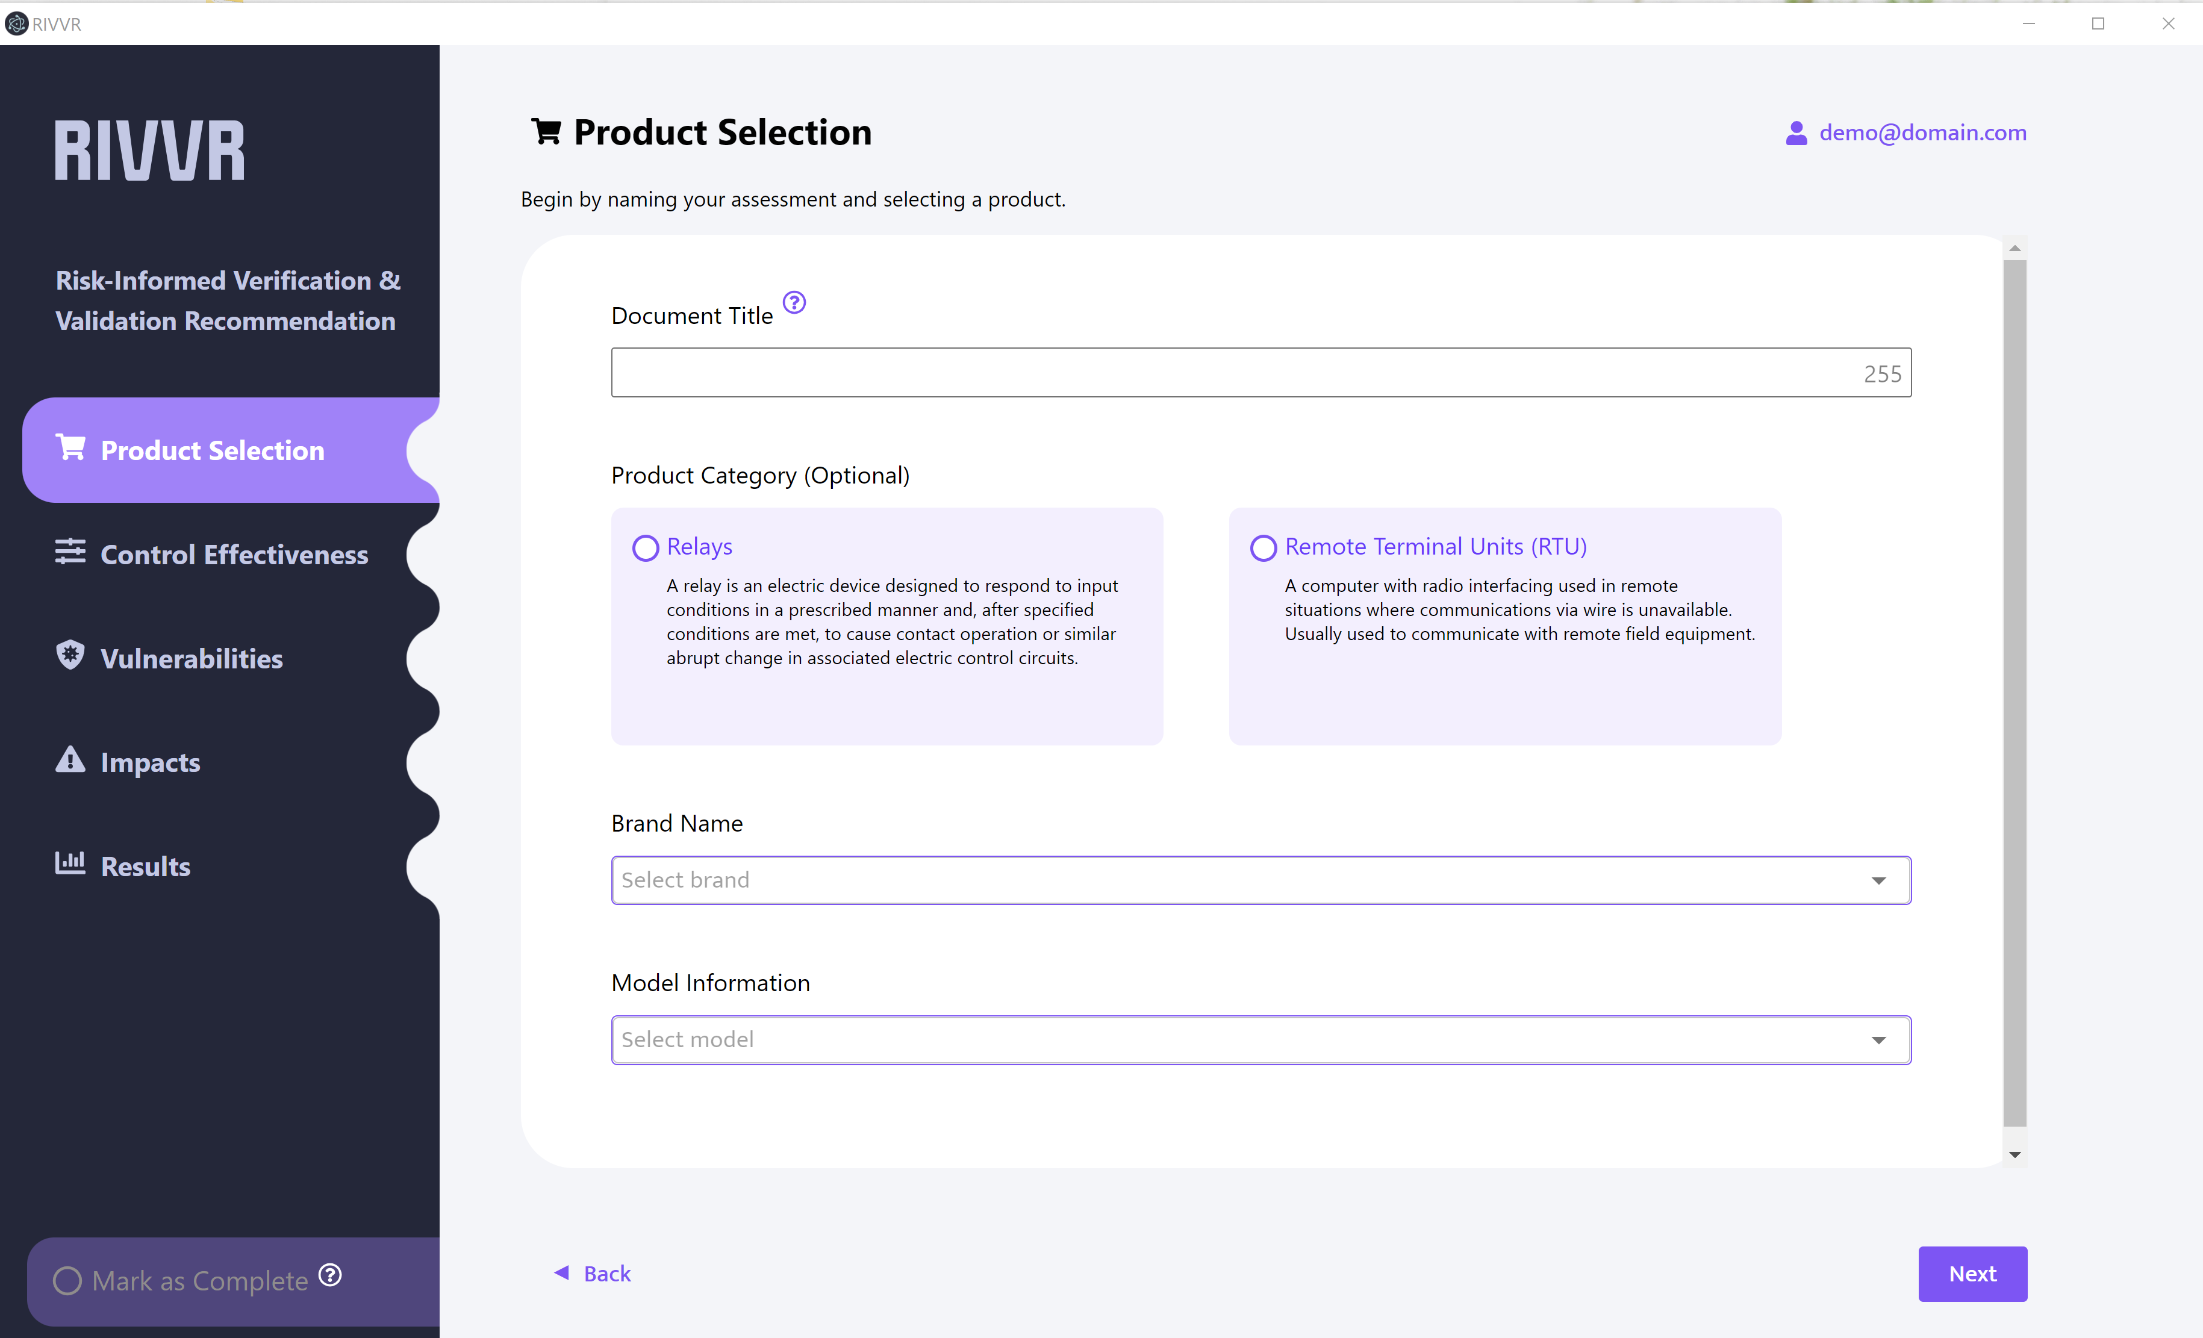This screenshot has width=2203, height=1338.
Task: Click the bar chart icon next to Results
Action: (x=70, y=863)
